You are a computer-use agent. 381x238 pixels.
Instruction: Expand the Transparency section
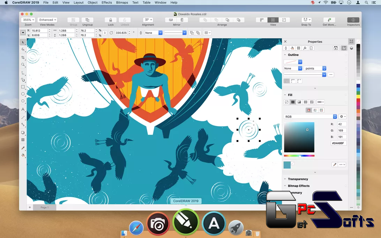click(285, 179)
